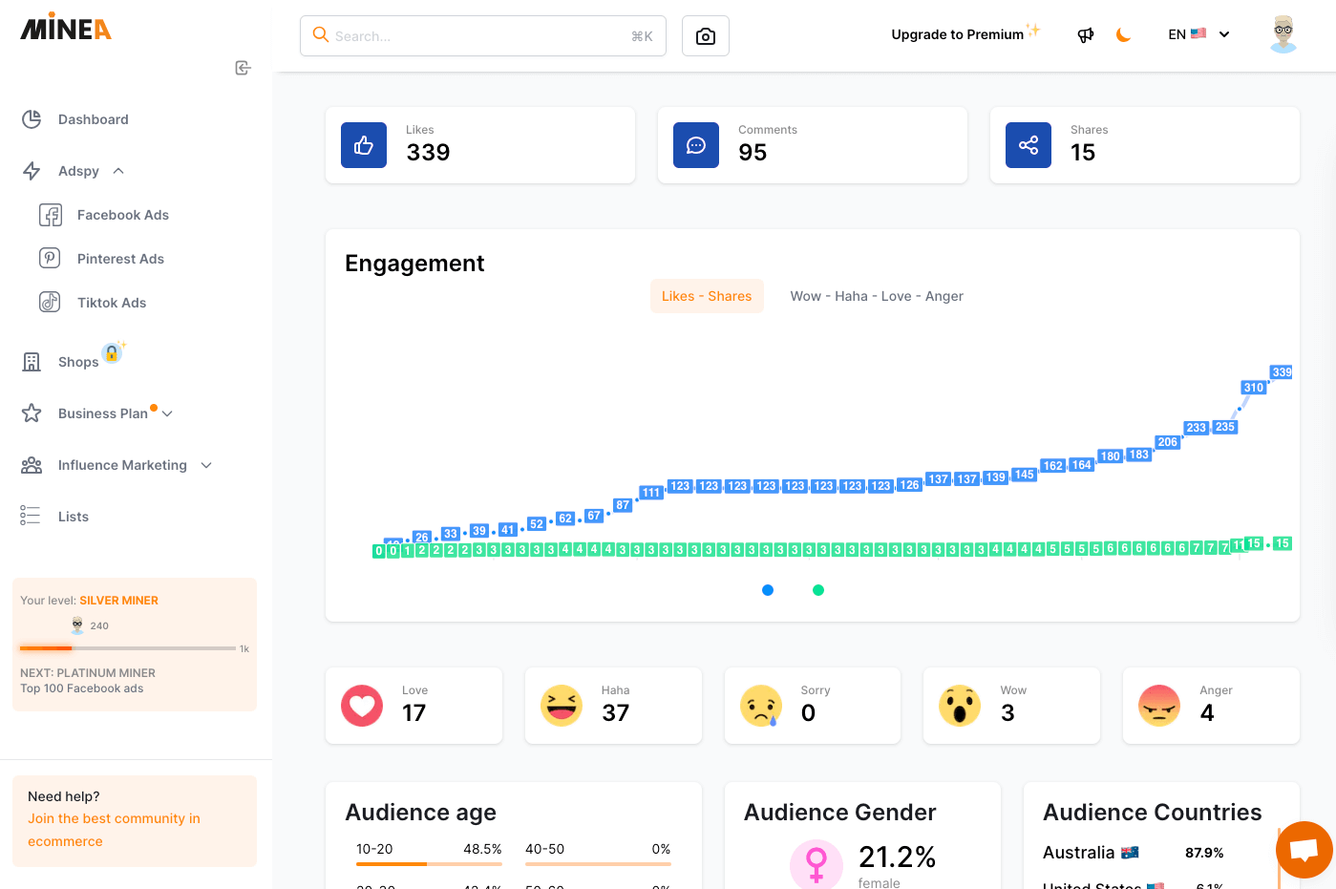Toggle the green series via the chart legend dot

[818, 590]
